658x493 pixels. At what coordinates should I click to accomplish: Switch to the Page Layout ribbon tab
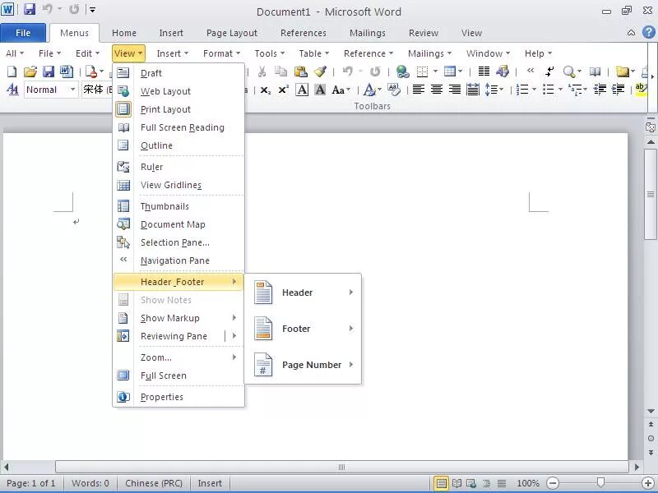pos(232,33)
